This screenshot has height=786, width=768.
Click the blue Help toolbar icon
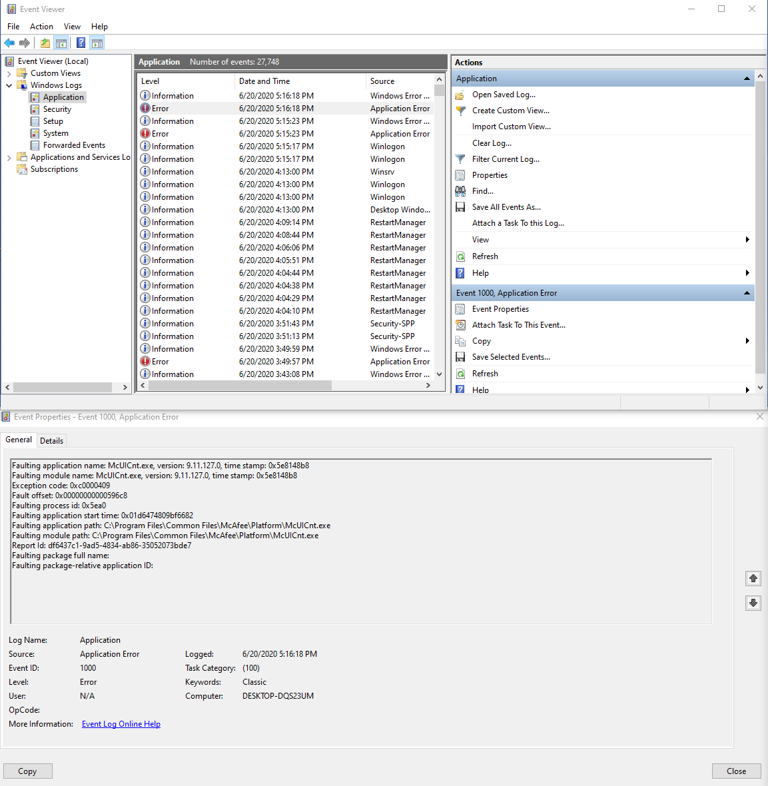coord(81,43)
